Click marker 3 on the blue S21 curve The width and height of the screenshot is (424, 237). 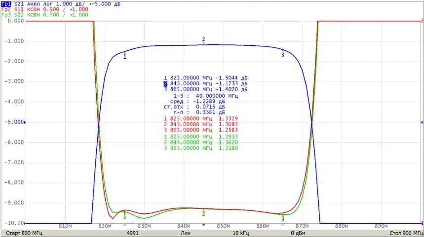(282, 53)
